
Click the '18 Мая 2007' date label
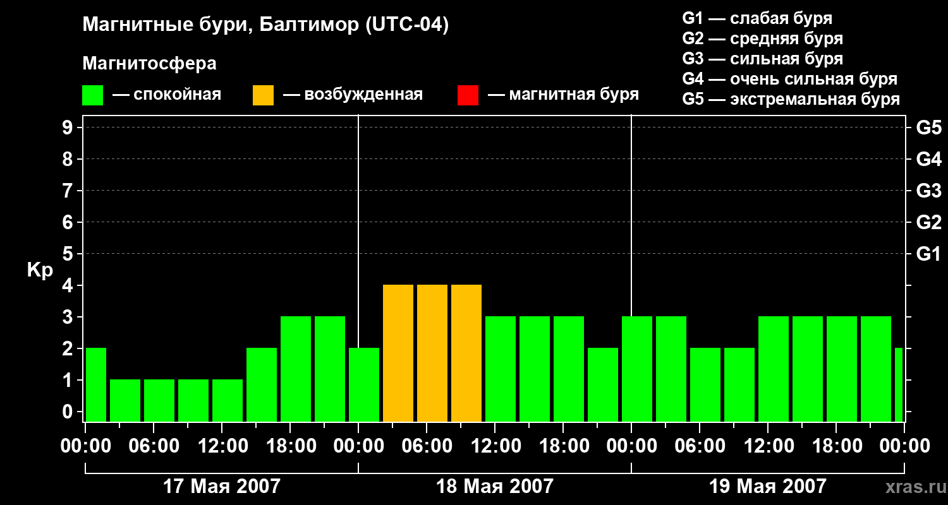pos(495,486)
